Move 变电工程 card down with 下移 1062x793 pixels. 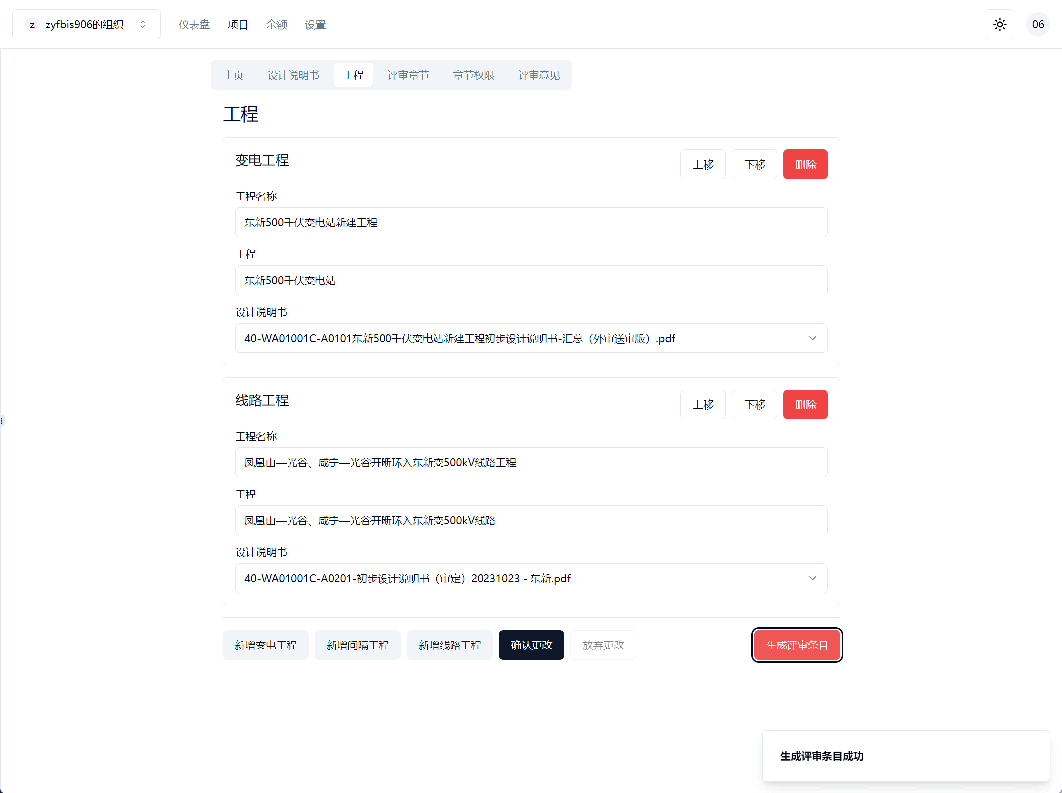click(755, 164)
